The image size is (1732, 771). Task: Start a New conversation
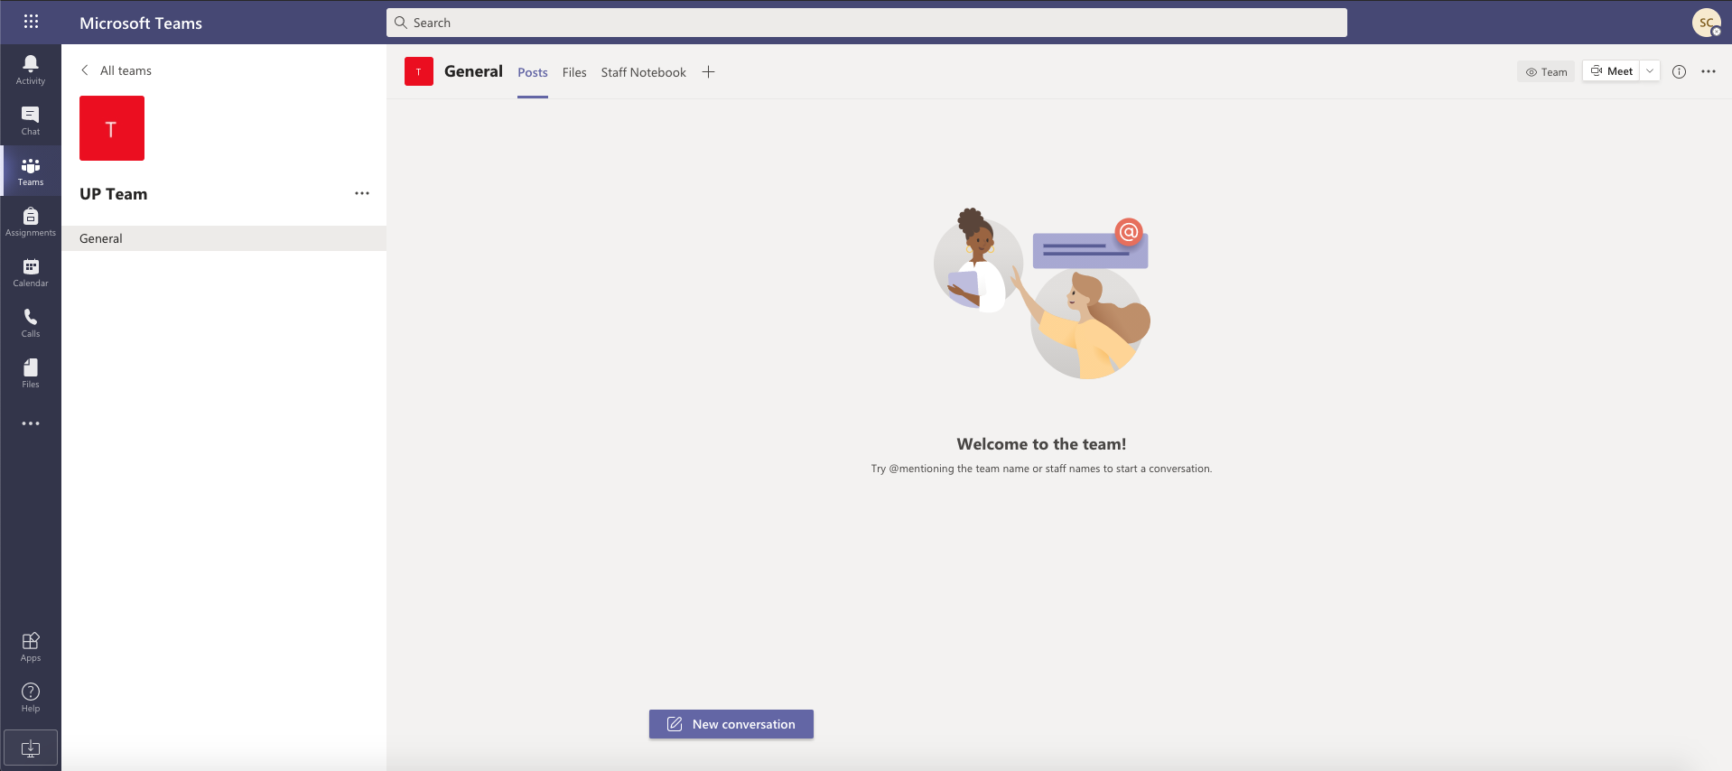click(731, 724)
